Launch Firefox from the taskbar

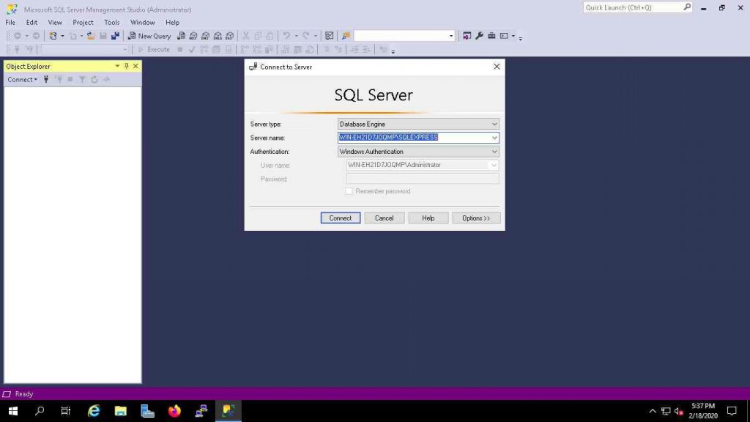(x=174, y=411)
